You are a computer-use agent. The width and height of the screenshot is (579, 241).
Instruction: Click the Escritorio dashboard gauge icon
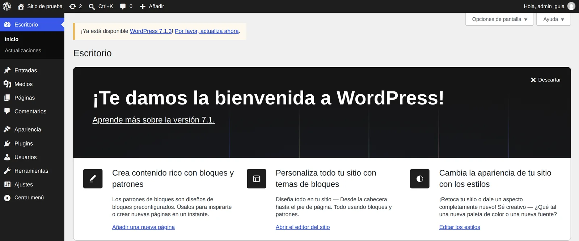coord(7,25)
